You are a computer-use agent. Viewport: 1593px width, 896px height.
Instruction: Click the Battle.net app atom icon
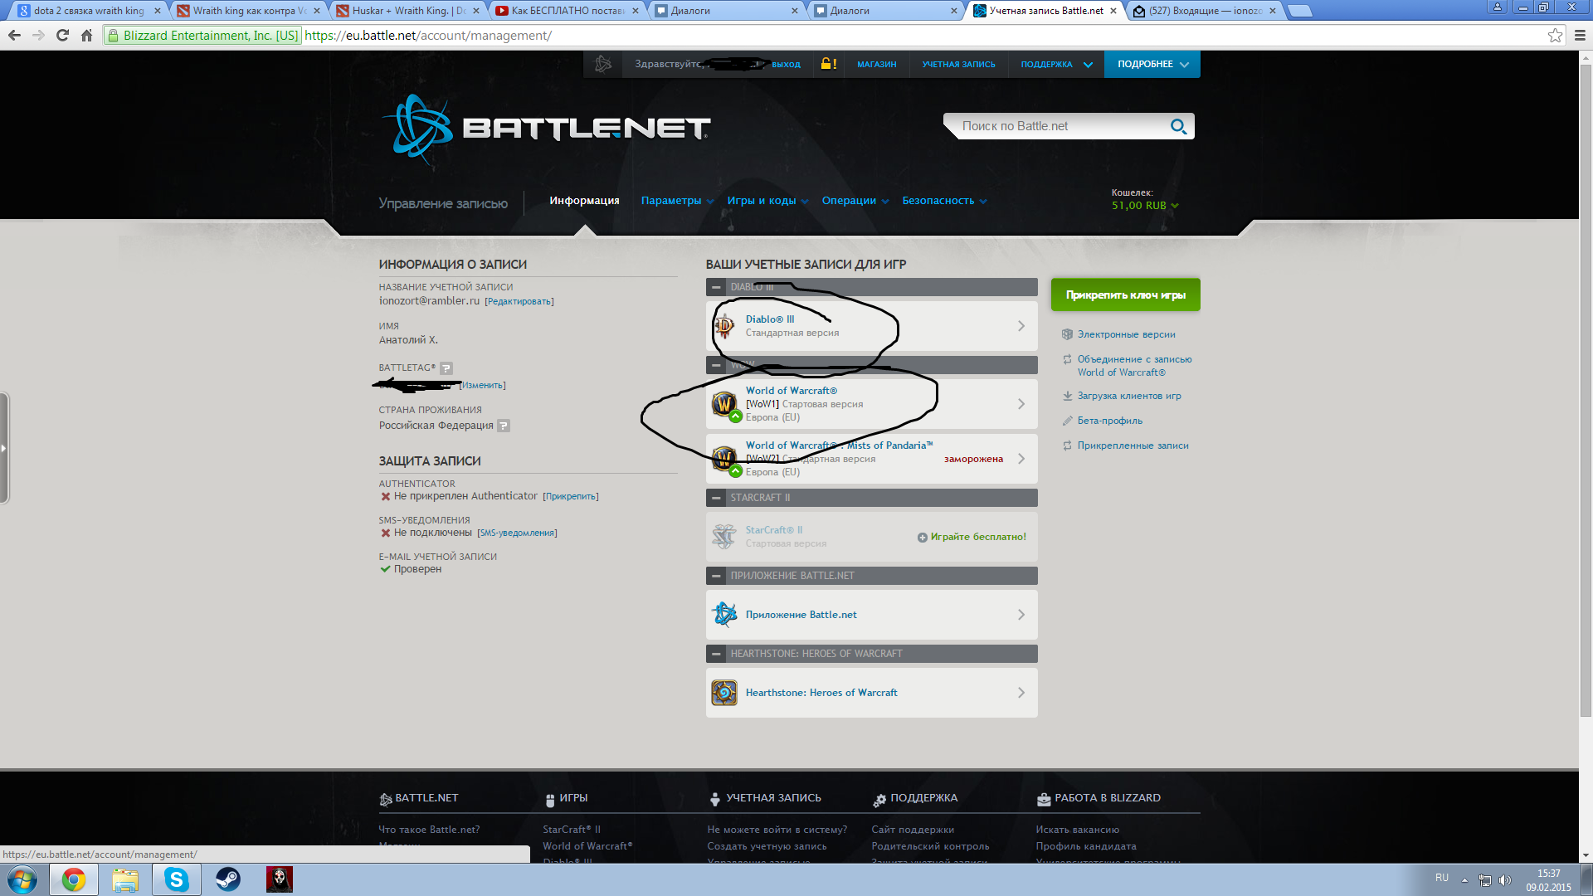724,615
